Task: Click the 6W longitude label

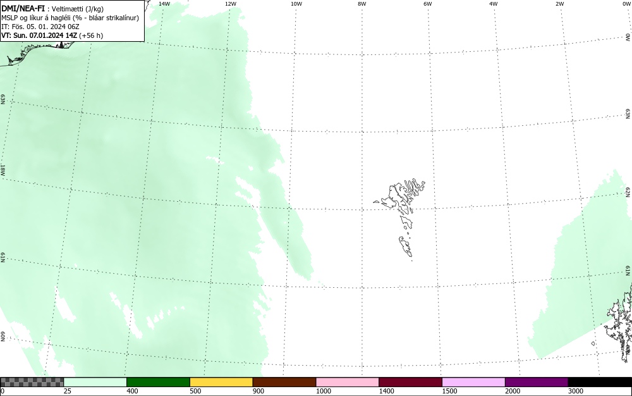Action: (428, 4)
